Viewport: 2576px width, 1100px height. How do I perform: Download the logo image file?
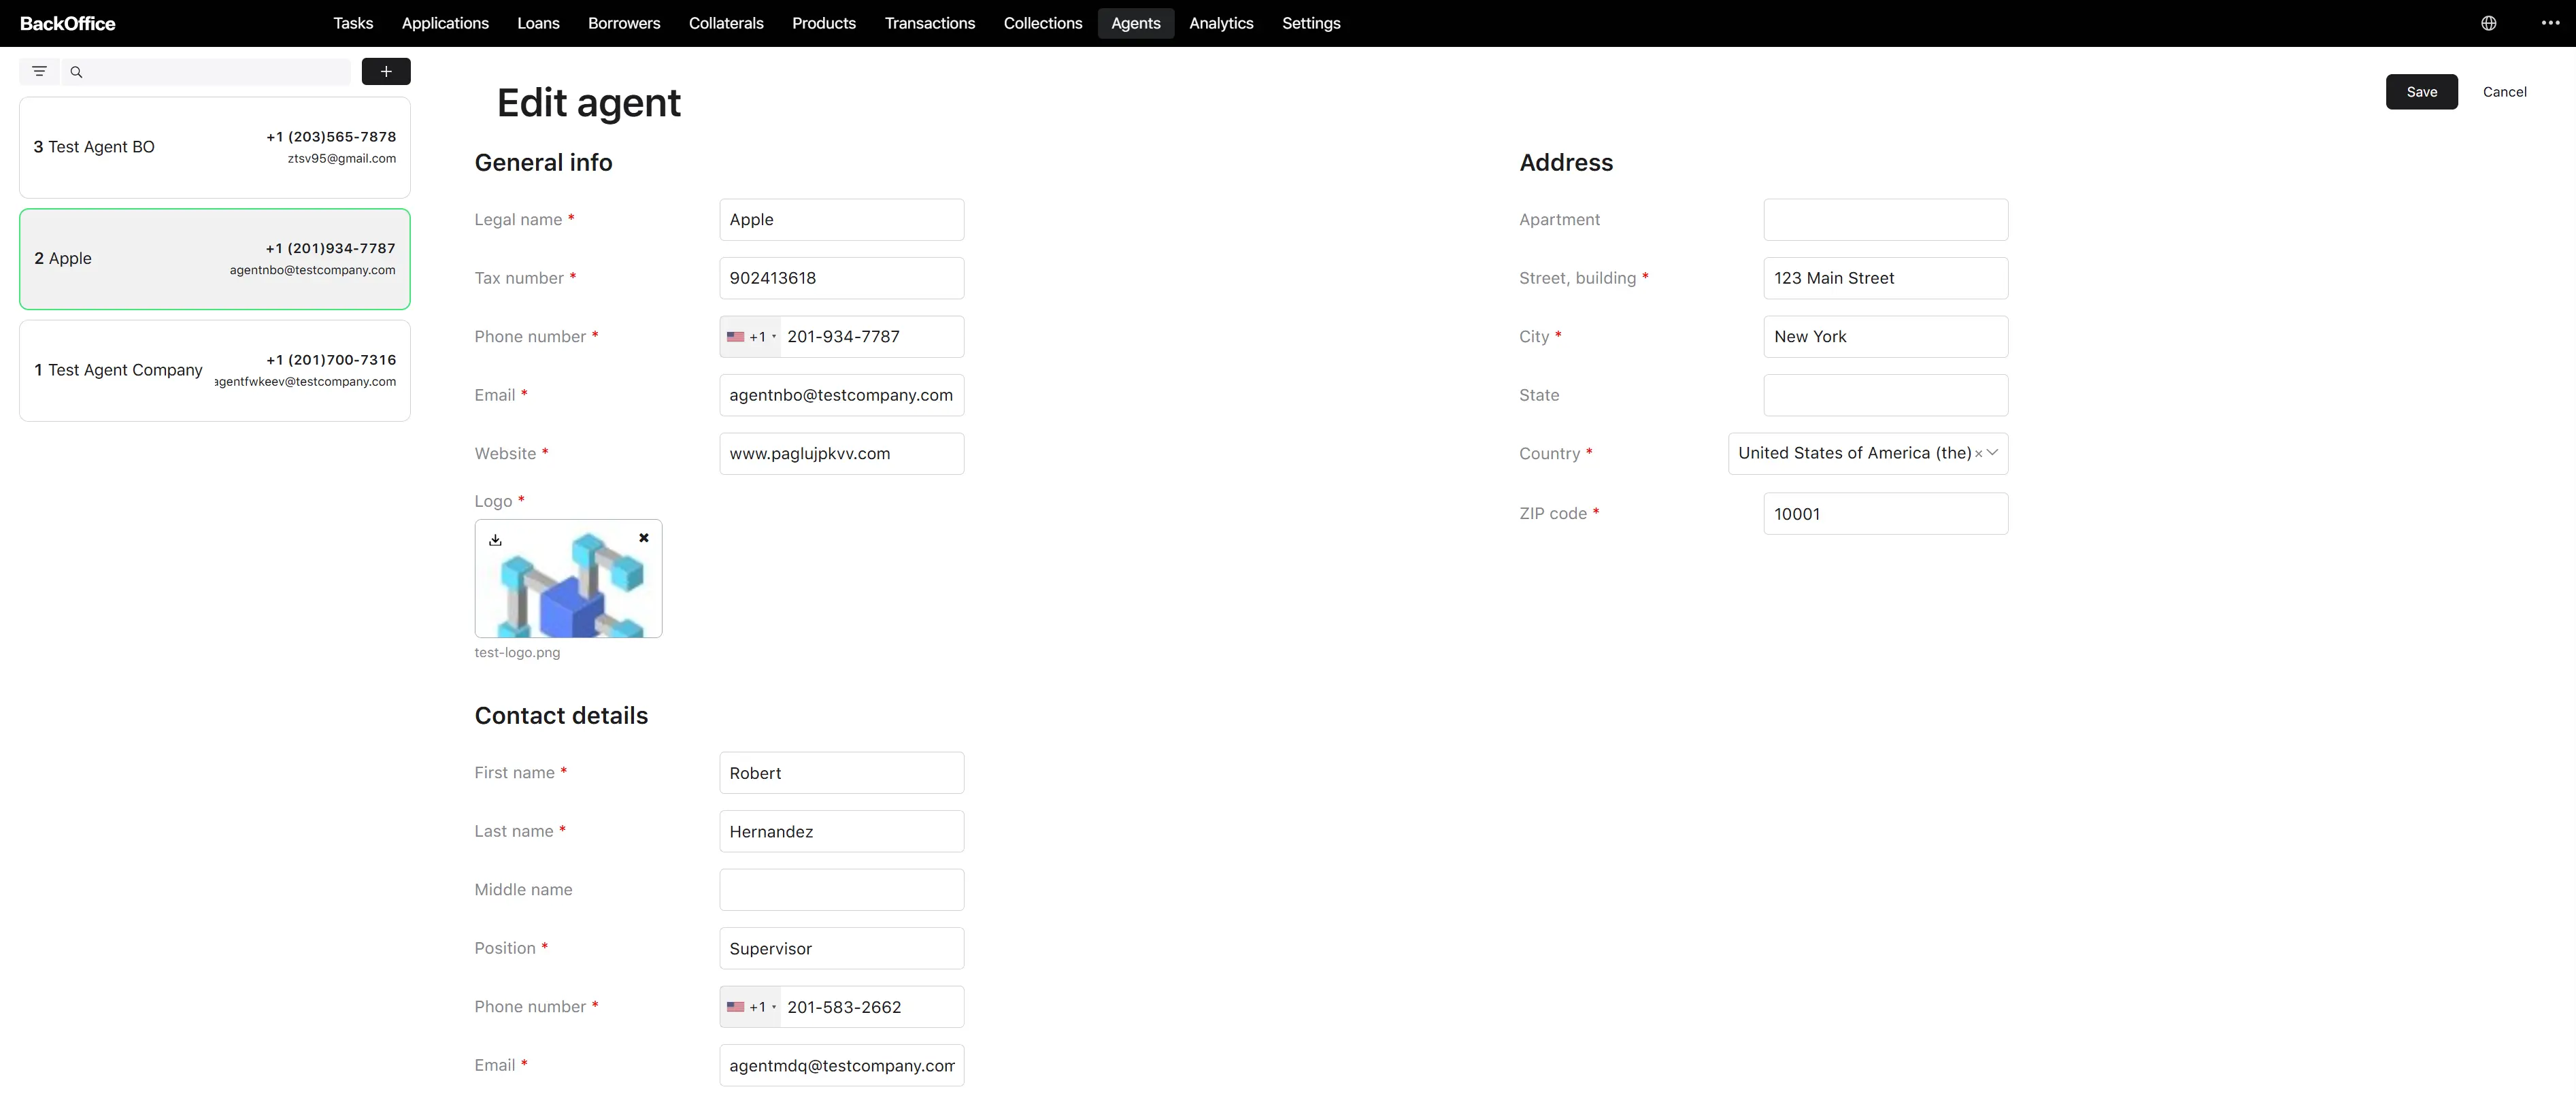495,540
